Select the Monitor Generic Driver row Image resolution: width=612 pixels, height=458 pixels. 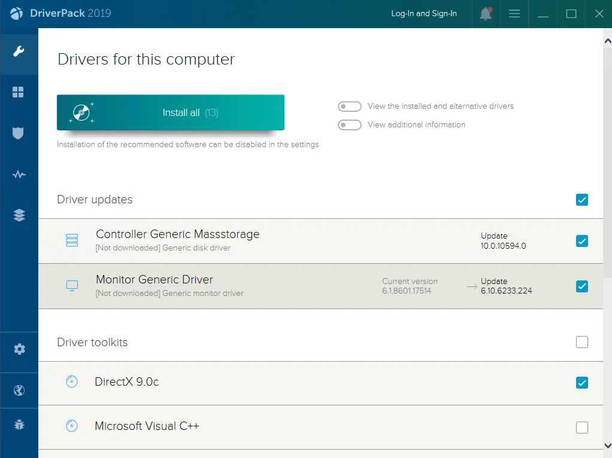click(320, 286)
